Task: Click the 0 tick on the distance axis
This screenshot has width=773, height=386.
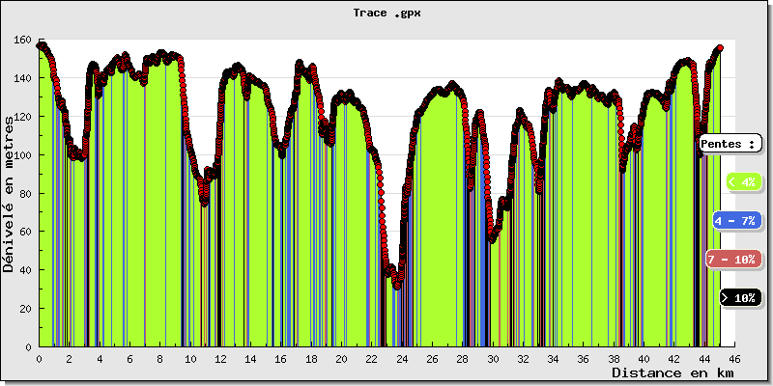Action: (x=39, y=358)
